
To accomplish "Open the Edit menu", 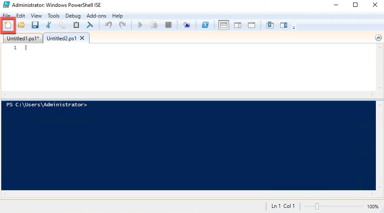I will tap(21, 16).
